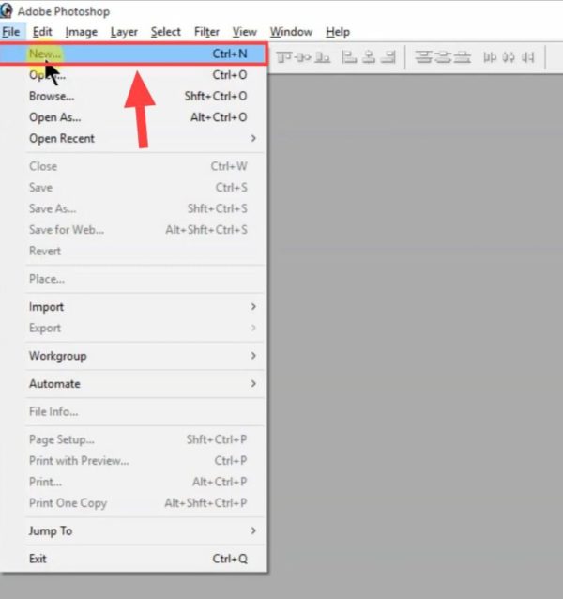Choose Exit to quit Photoshop
The height and width of the screenshot is (599, 563).
[x=132, y=559]
